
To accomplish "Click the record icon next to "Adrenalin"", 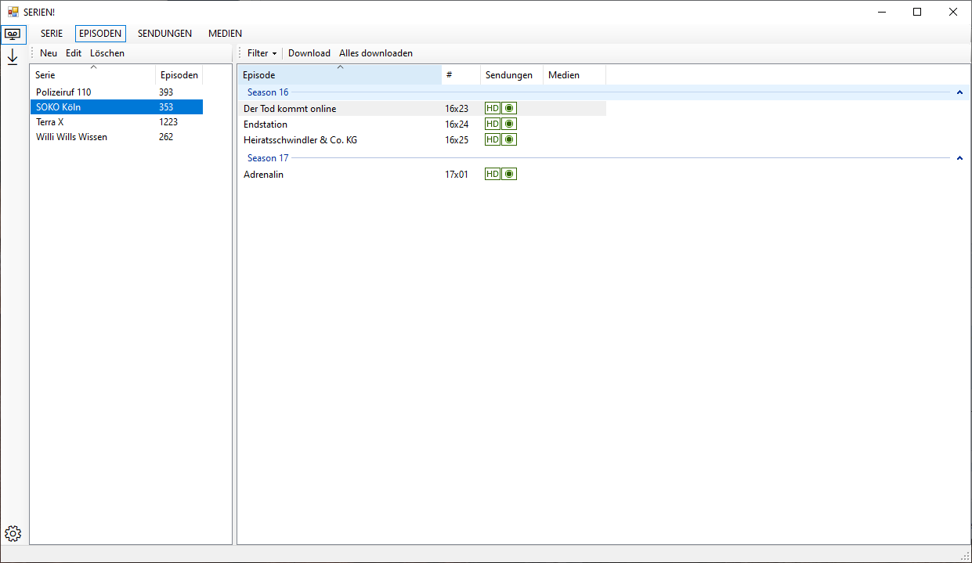I will [508, 174].
